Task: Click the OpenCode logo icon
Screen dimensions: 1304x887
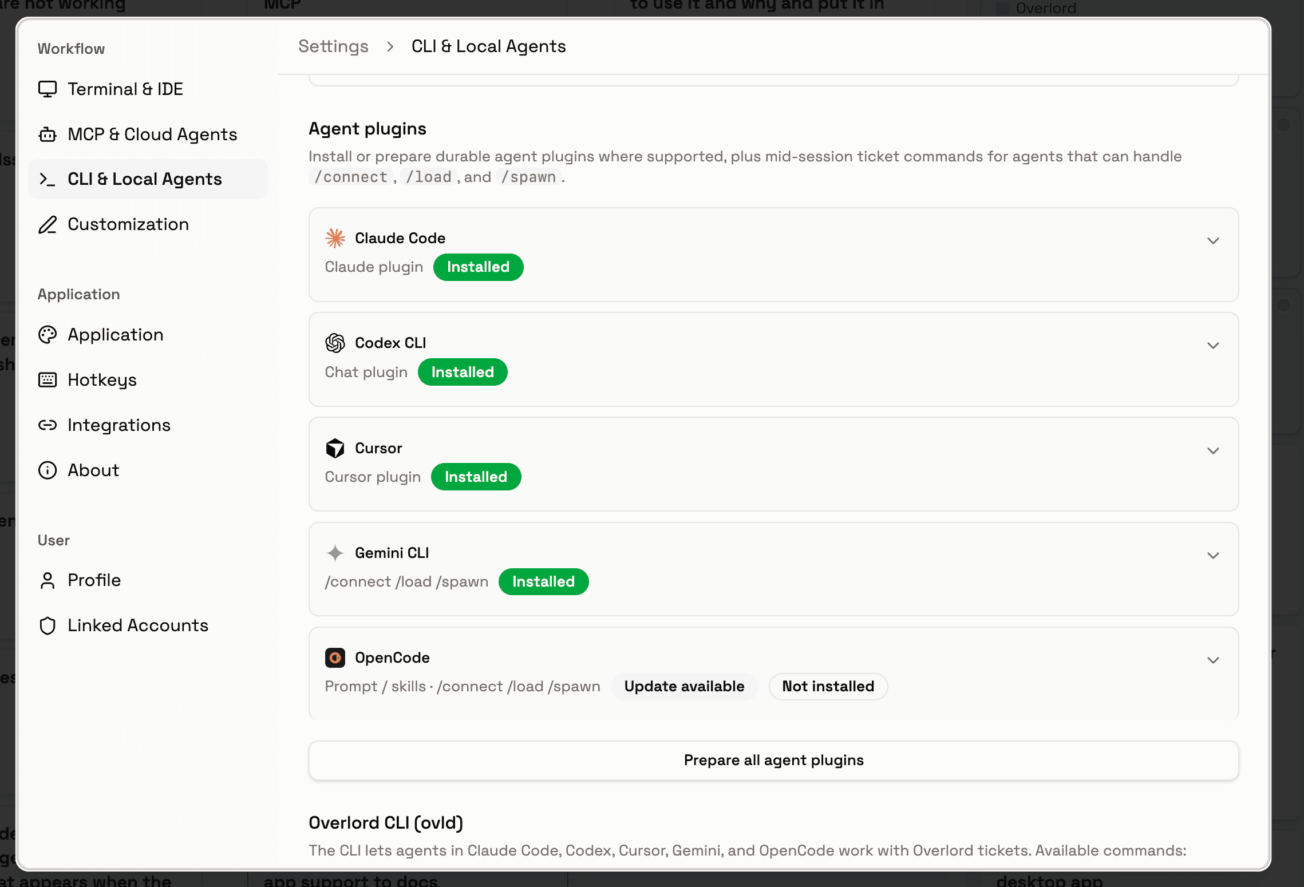Action: (x=335, y=658)
